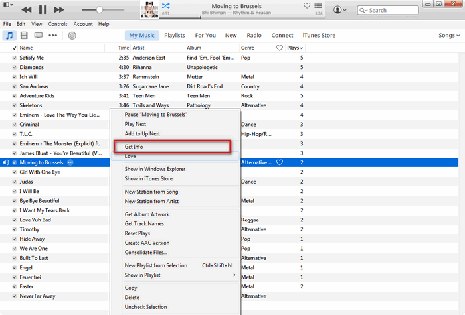Open the Controls menu
This screenshot has height=315, width=465.
[x=58, y=24]
